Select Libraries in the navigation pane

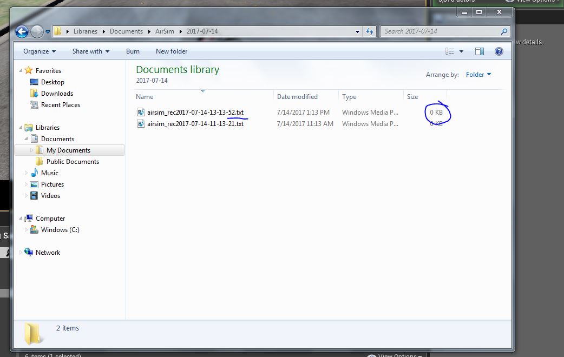(48, 128)
